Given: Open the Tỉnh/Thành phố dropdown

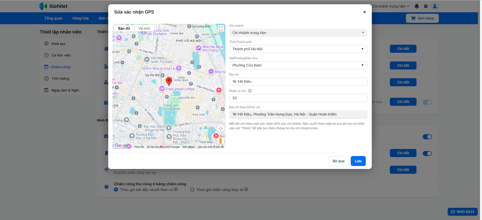Looking at the screenshot, I should click(298, 49).
